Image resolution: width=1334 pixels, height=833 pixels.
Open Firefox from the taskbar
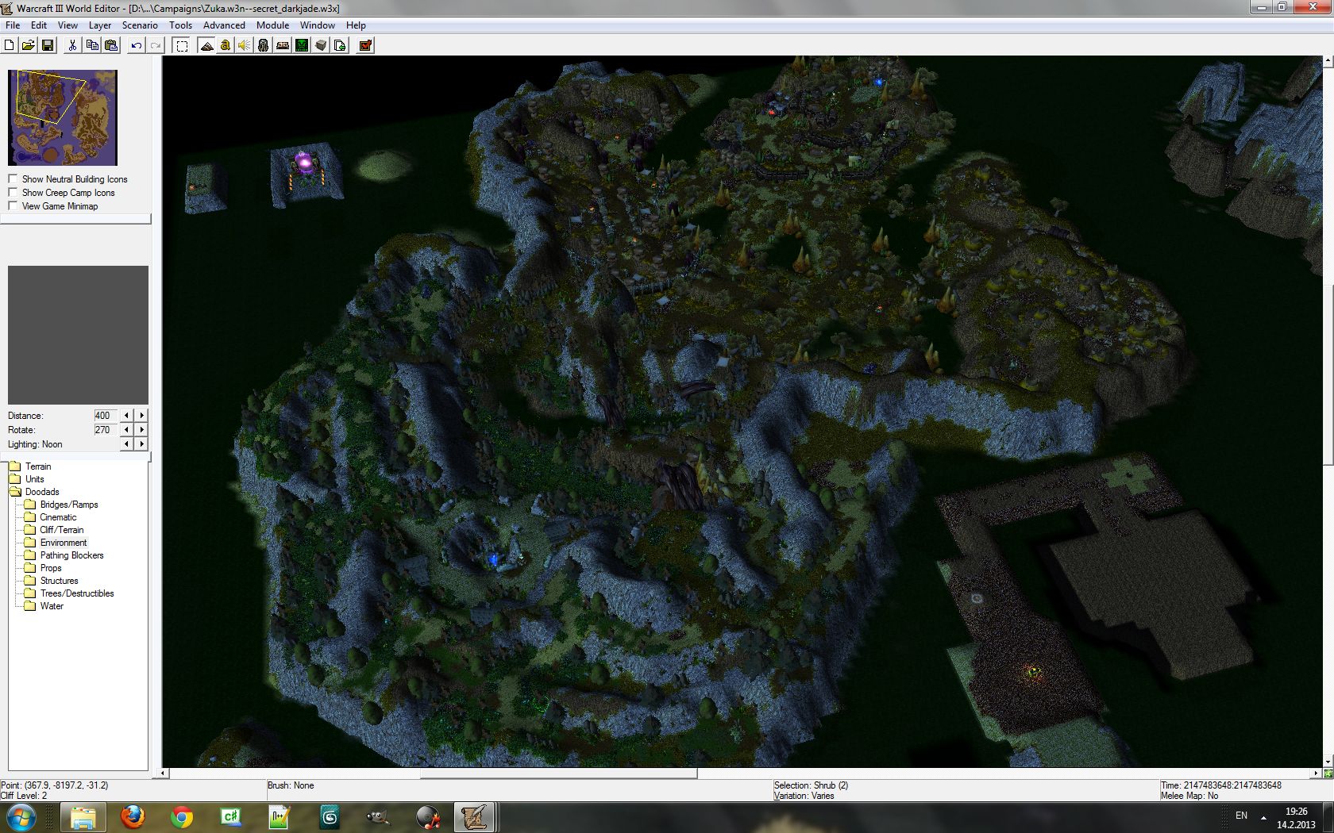pos(133,816)
